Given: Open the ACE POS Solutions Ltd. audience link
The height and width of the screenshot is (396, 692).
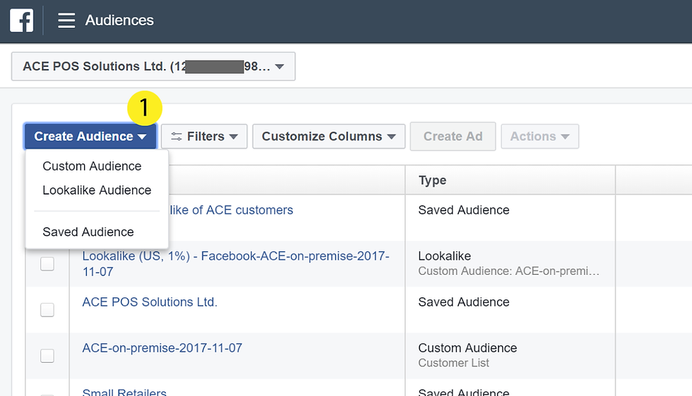Looking at the screenshot, I should click(x=150, y=302).
